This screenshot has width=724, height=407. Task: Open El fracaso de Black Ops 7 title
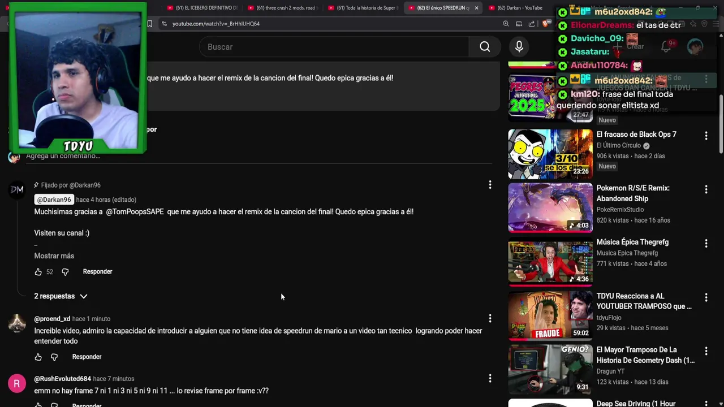coord(636,135)
